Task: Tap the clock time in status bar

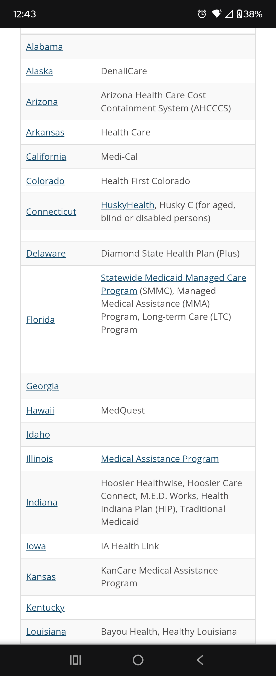Action: point(25,14)
